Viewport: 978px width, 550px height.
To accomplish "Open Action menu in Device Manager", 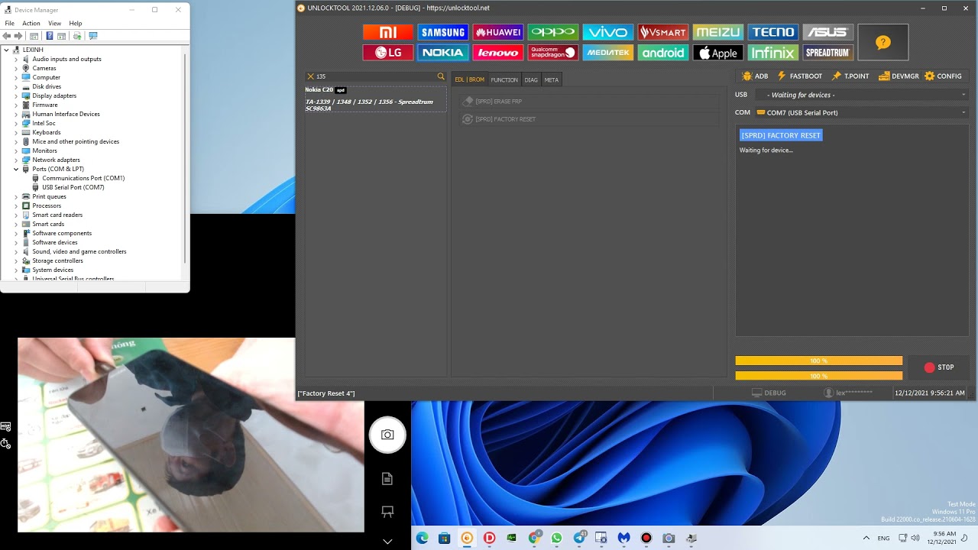I will click(31, 23).
